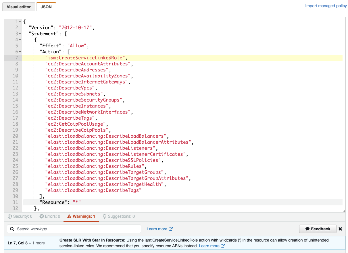
Task: Click the Errors cross-circle icon
Action: click(x=42, y=216)
